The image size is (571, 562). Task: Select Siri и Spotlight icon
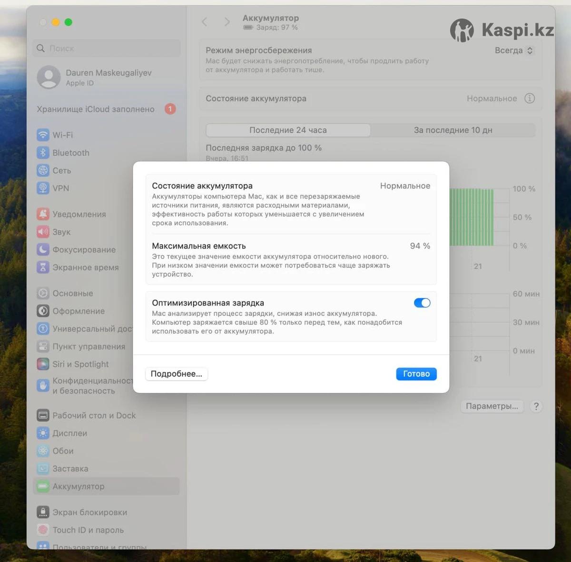43,364
